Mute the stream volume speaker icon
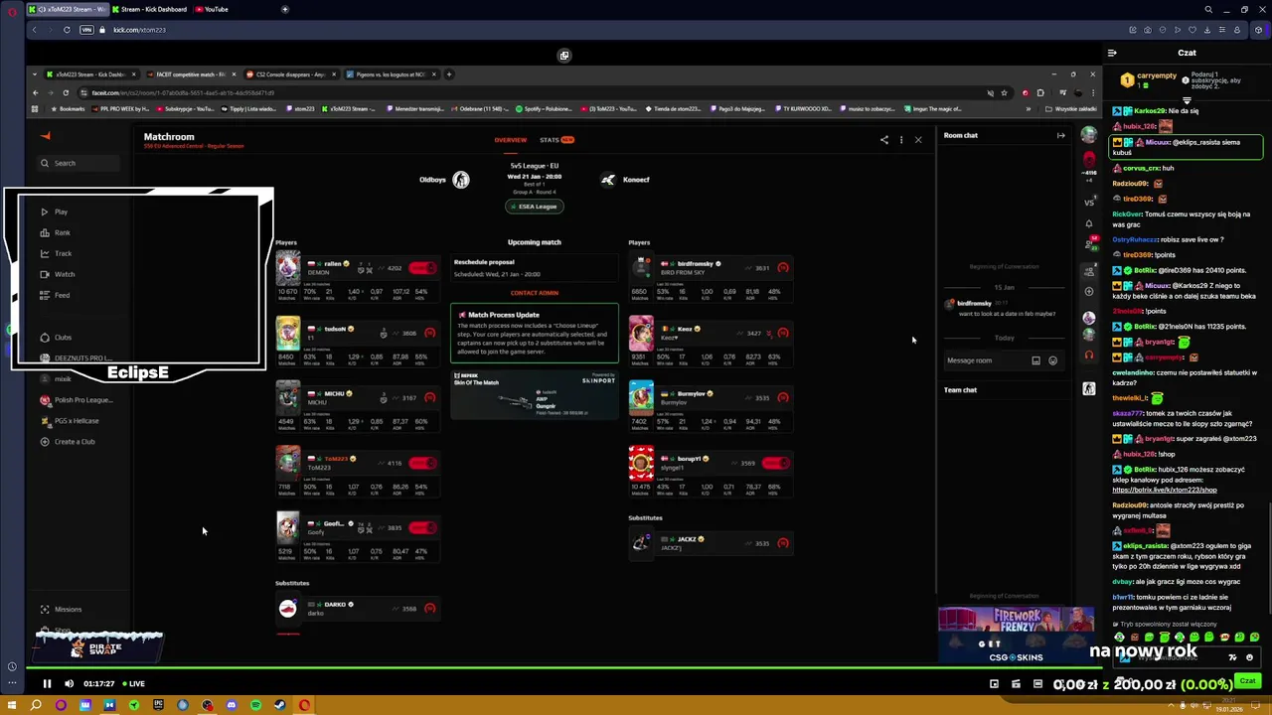Image resolution: width=1272 pixels, height=715 pixels. (x=69, y=683)
